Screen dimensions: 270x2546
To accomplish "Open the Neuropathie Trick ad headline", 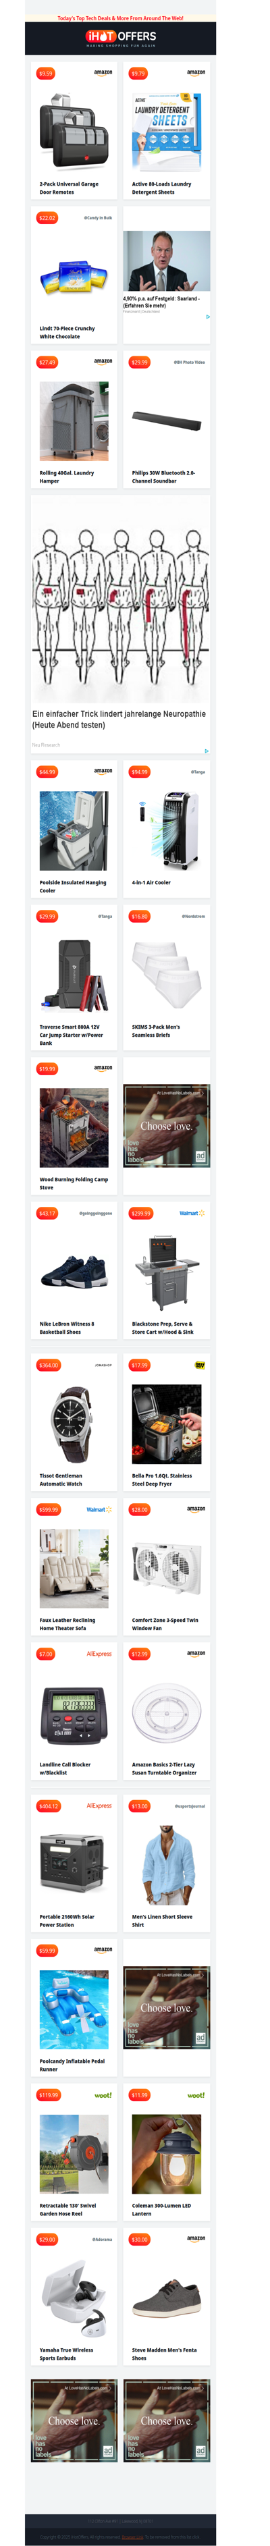I will click(119, 719).
